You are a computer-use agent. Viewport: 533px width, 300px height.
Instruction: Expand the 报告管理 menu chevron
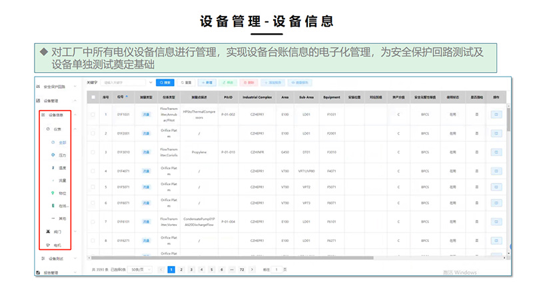point(75,273)
